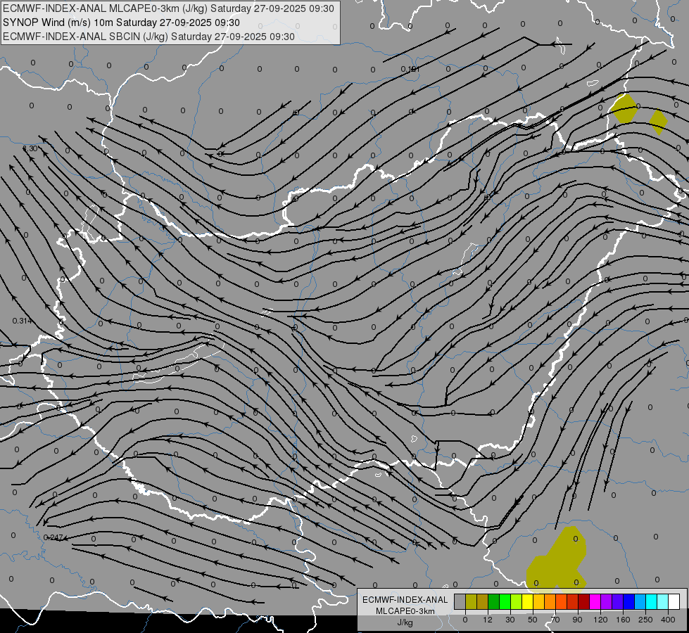The width and height of the screenshot is (689, 633).
Task: Click the amber swatch right of yellow
Action: point(538,601)
